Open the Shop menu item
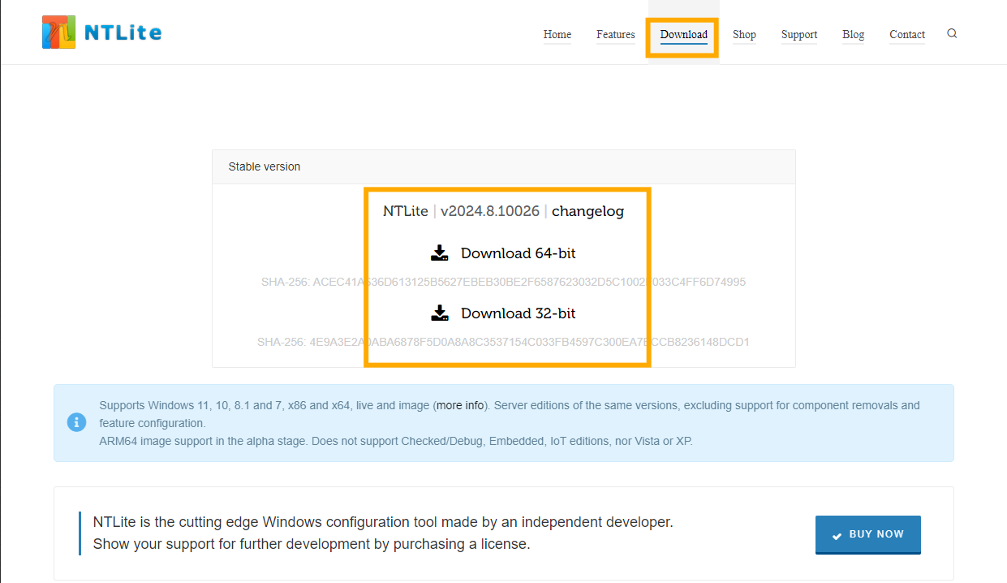1007x583 pixels. [744, 34]
